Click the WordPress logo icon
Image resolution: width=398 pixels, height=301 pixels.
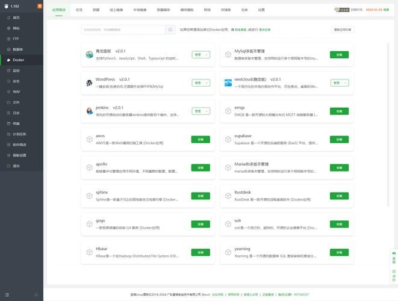(x=89, y=82)
